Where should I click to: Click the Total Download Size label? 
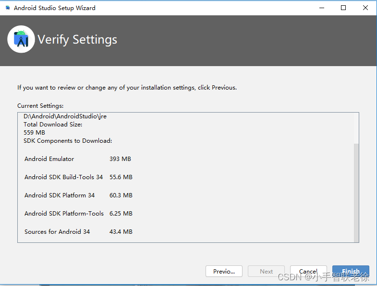53,125
